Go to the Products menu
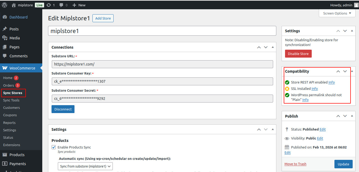Image resolution: width=359 pixels, height=172 pixels. [x=17, y=155]
